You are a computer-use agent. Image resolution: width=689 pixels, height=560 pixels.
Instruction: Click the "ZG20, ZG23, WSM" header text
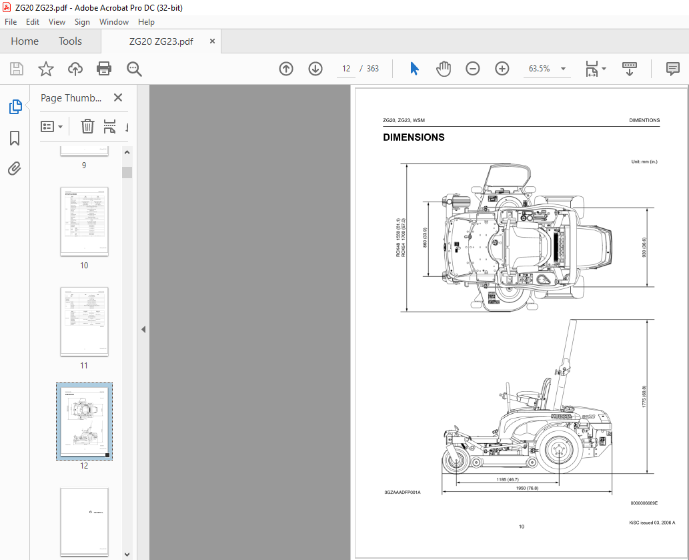[404, 120]
